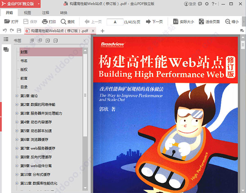
Task: Close the 构建高性能Web站点 document tab
Action: 93,31
